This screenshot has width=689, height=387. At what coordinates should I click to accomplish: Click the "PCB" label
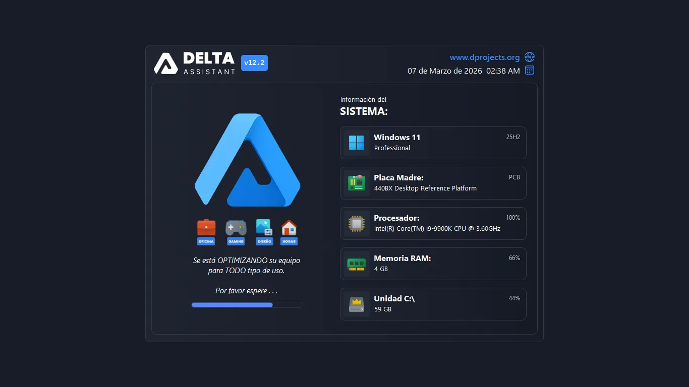[x=514, y=177]
